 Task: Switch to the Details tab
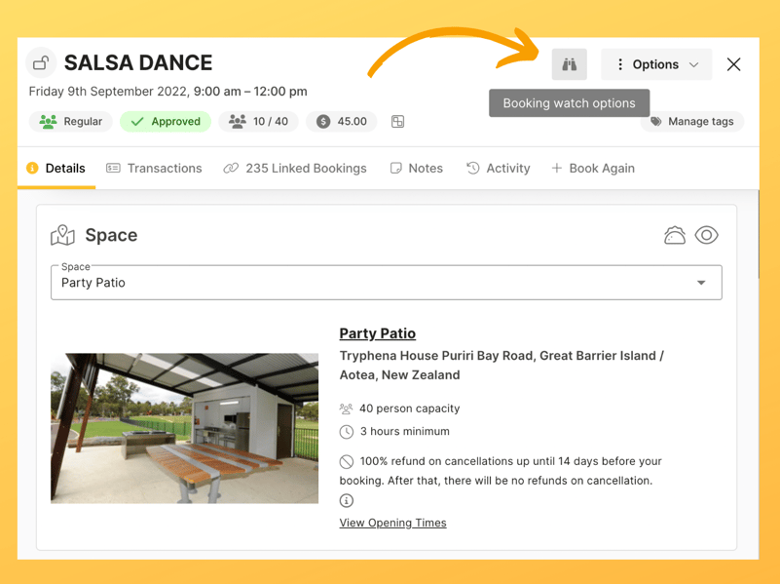point(56,169)
